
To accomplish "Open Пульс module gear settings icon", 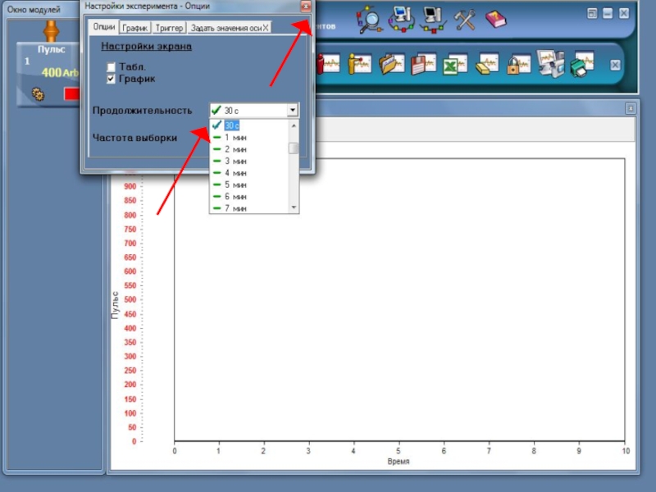I will tap(38, 94).
